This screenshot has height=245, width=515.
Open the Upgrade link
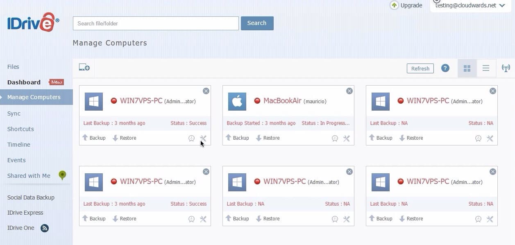click(x=406, y=5)
